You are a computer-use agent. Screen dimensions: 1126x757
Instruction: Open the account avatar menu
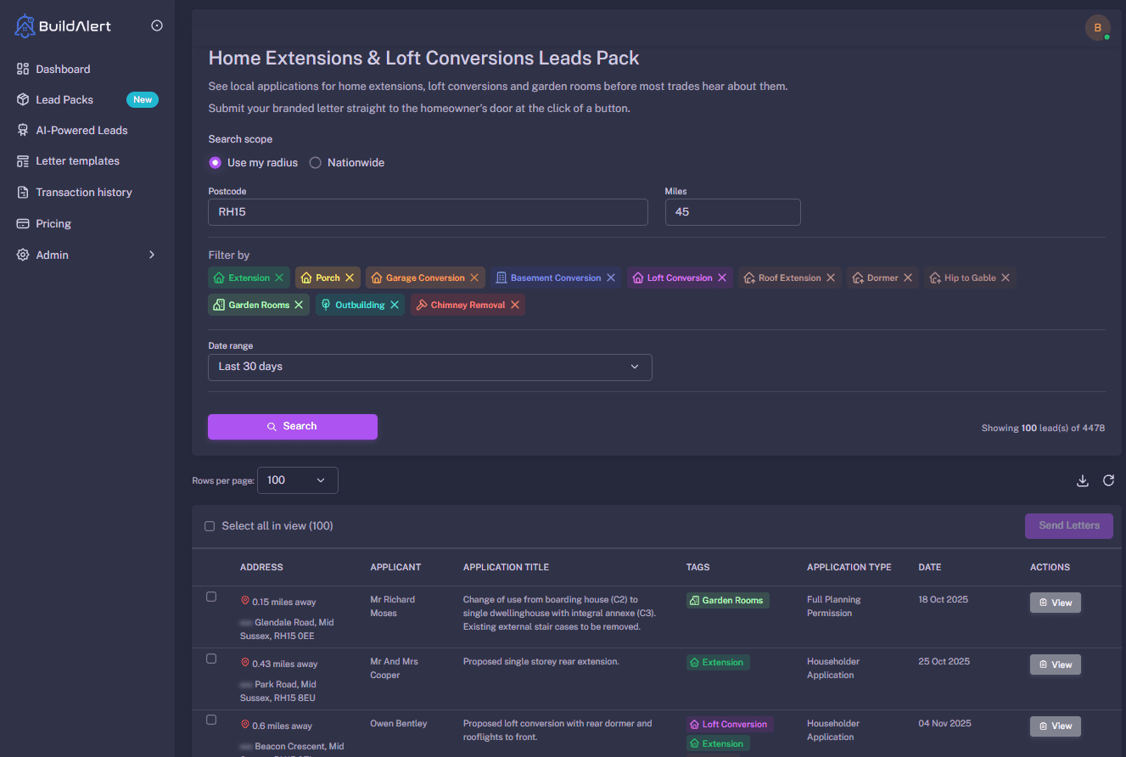1098,27
